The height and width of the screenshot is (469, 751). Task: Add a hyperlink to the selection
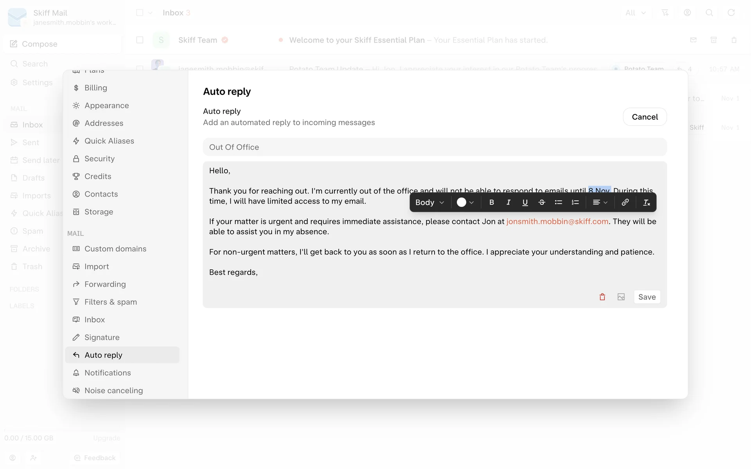tap(625, 202)
